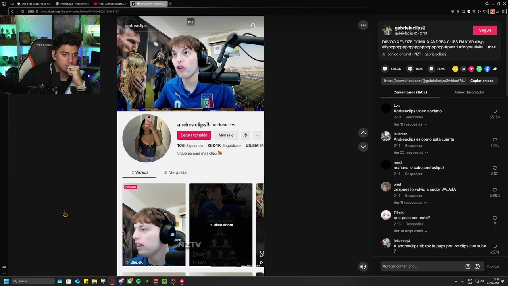The height and width of the screenshot is (286, 508).
Task: Like uriel's comment
Action: 495,190
